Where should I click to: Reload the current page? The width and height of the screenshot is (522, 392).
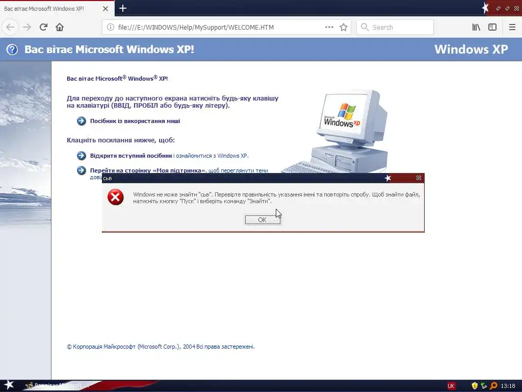[x=44, y=27]
